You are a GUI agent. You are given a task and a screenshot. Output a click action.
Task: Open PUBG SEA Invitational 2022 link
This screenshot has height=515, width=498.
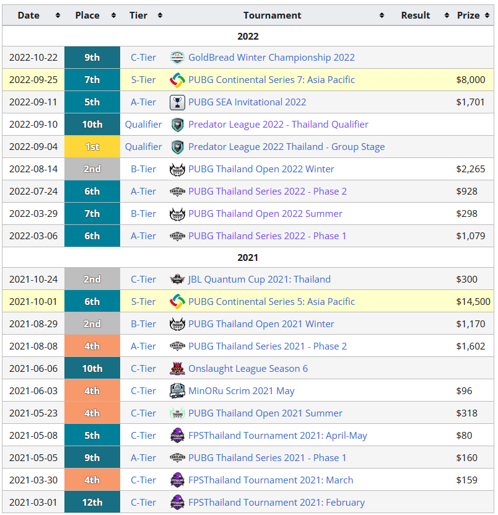click(247, 102)
